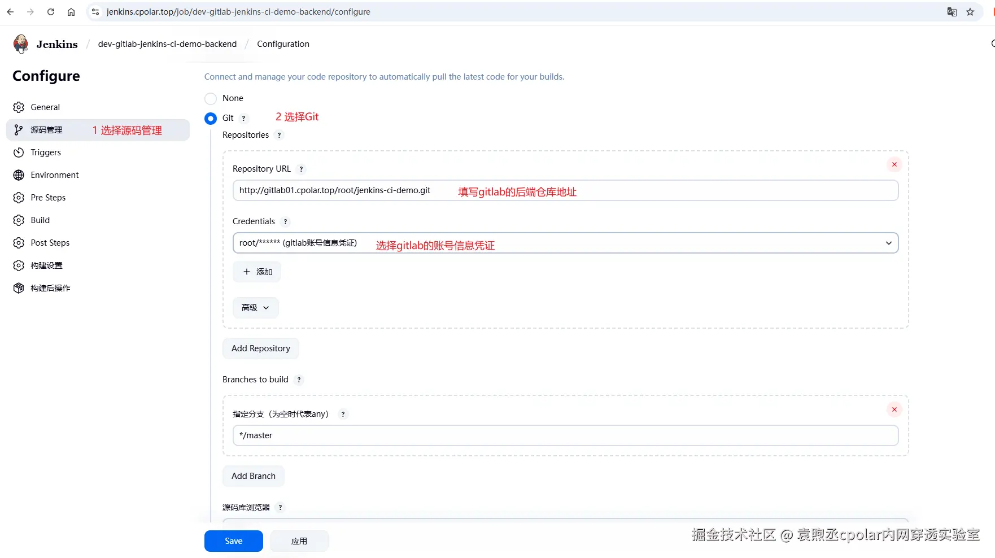
Task: Click the 构建后操作 cube icon
Action: coord(19,288)
